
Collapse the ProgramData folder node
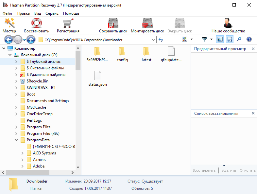click(x=16, y=140)
